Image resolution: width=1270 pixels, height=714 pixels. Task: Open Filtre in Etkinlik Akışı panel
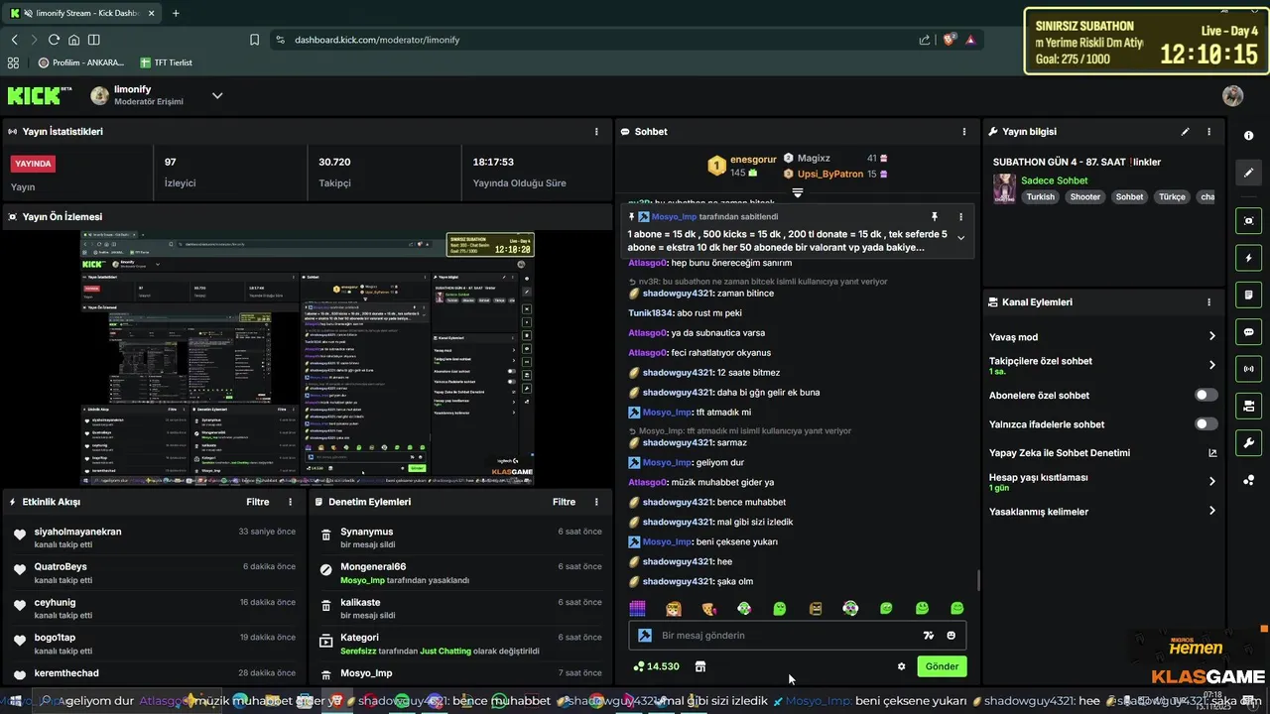tap(258, 502)
